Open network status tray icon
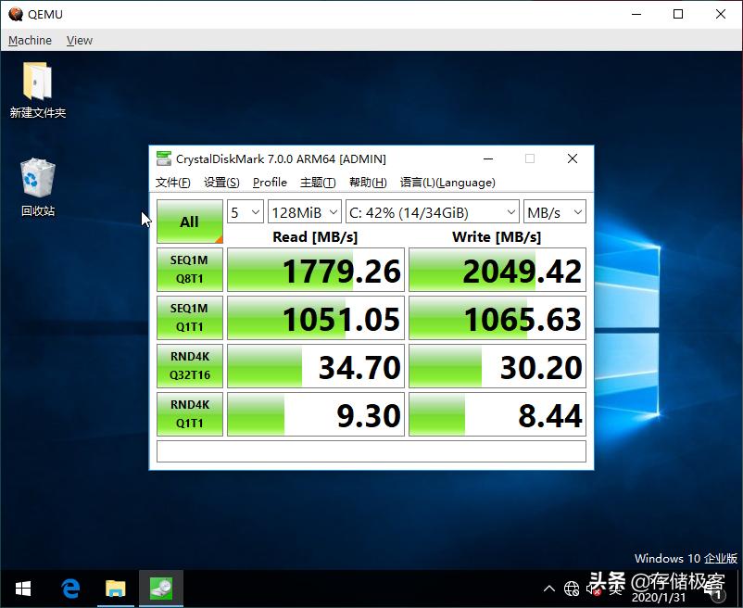The height and width of the screenshot is (608, 743). coord(571,589)
